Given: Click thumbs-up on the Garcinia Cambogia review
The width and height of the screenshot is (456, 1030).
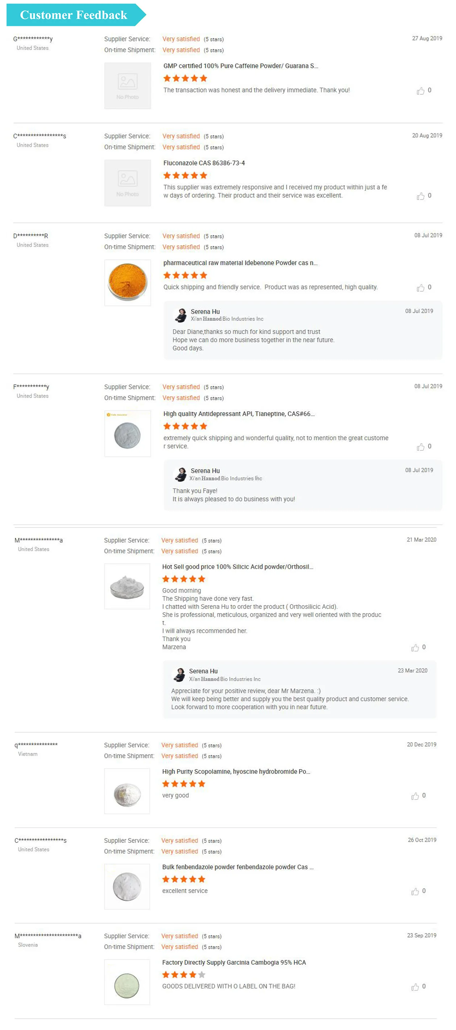Looking at the screenshot, I should (415, 987).
